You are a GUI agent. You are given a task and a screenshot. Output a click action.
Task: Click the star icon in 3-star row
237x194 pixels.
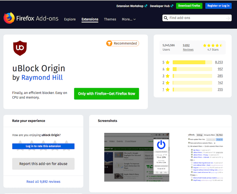pyautogui.click(x=168, y=76)
